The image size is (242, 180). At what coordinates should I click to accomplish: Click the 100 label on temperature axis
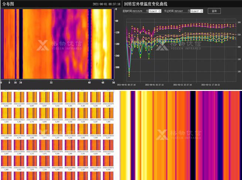tap(239, 72)
